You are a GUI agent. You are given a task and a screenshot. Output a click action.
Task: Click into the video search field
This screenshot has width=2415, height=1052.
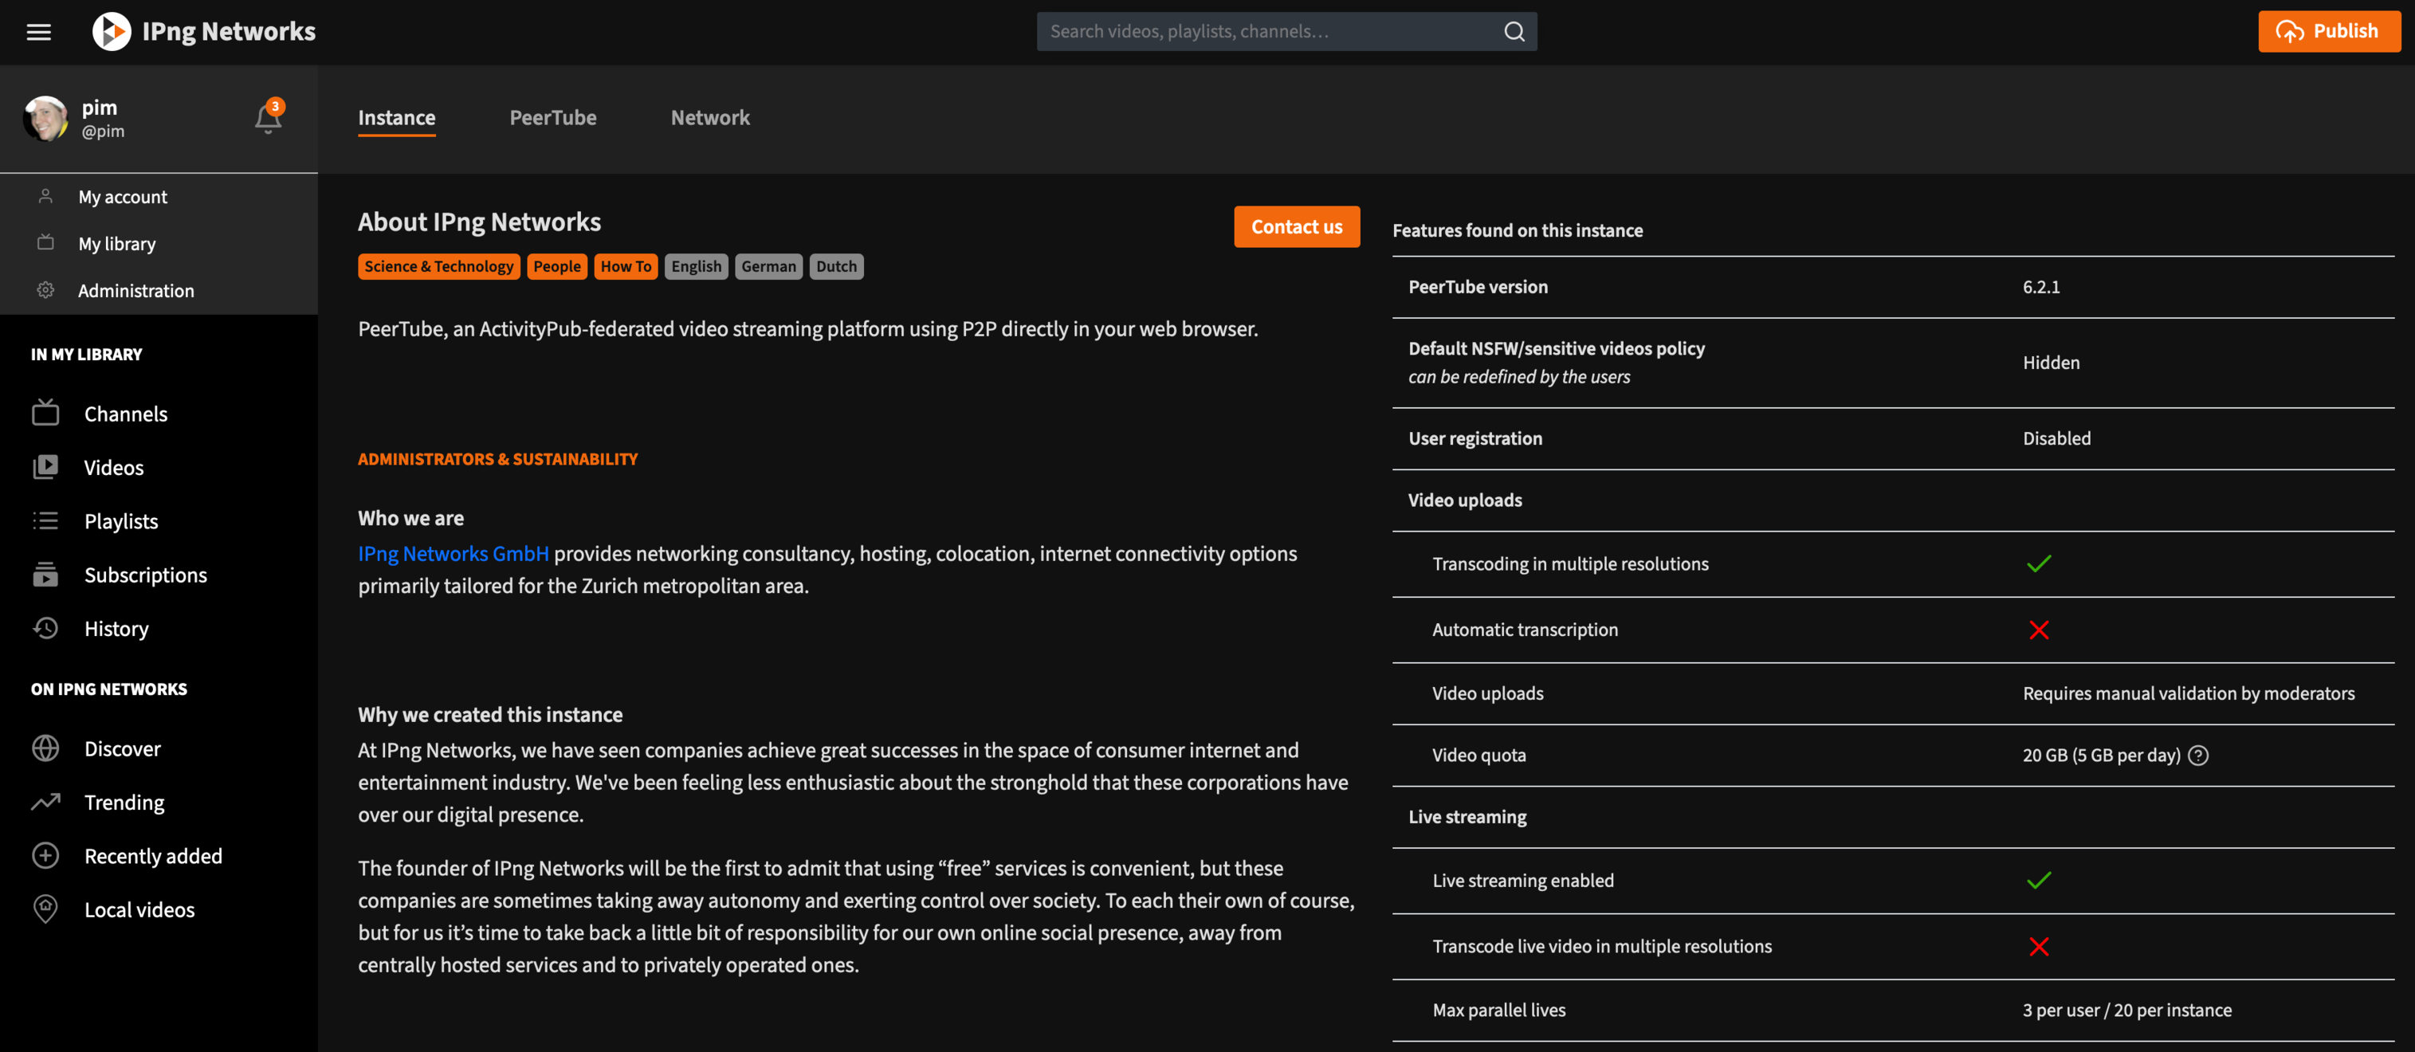pos(1266,32)
